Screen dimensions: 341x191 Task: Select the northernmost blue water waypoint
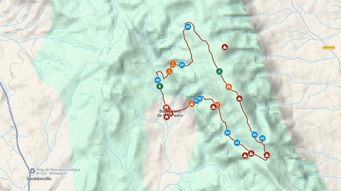coord(188,27)
